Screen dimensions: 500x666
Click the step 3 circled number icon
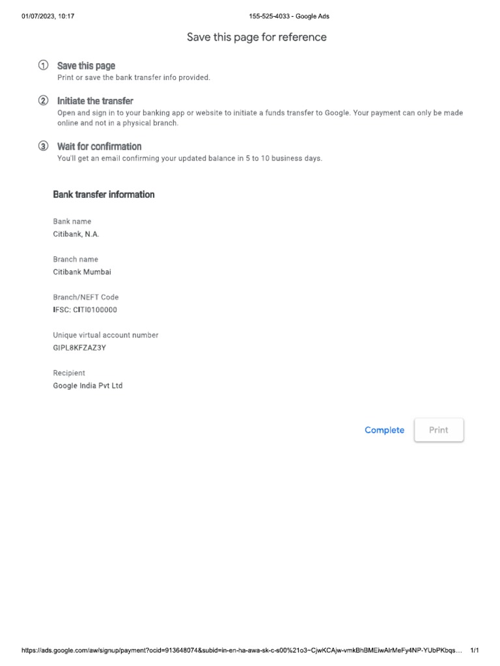(x=44, y=146)
